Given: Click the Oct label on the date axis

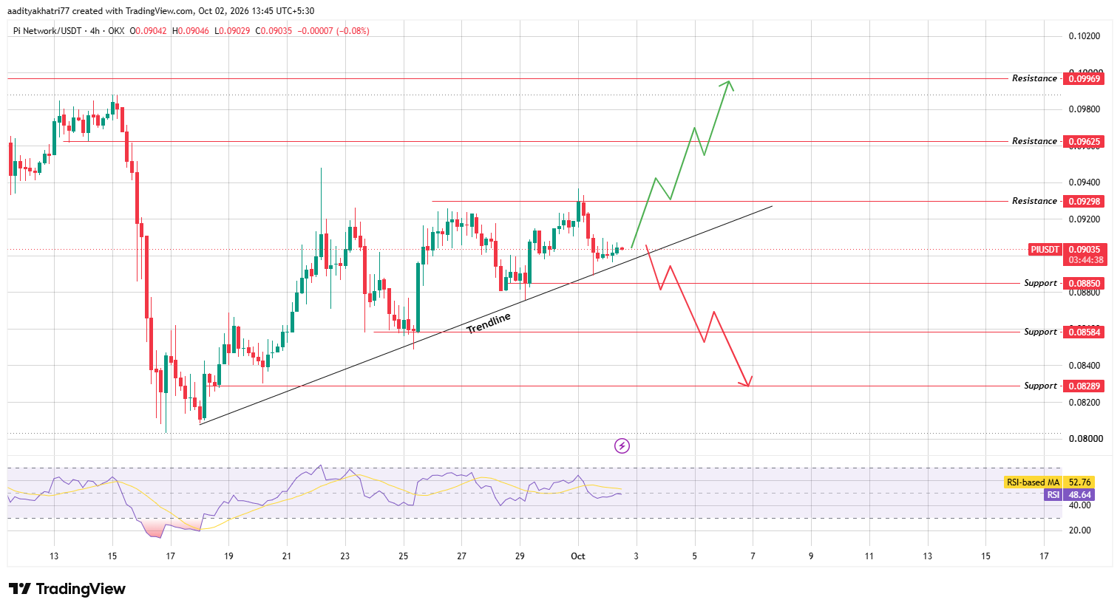Looking at the screenshot, I should (578, 556).
